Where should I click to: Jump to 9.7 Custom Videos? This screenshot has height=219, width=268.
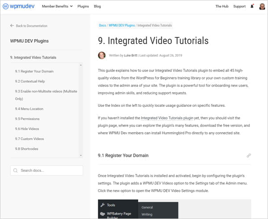29,139
